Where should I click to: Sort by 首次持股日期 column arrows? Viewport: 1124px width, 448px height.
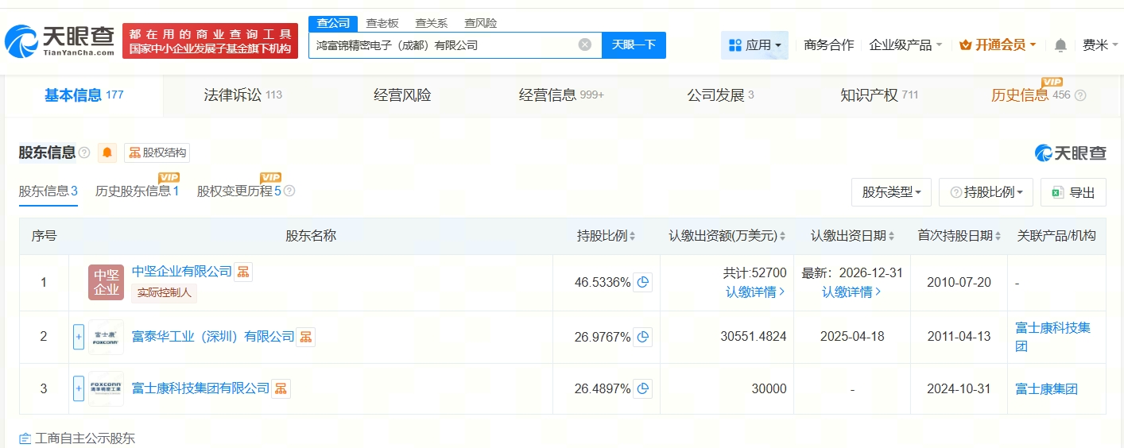pos(998,236)
